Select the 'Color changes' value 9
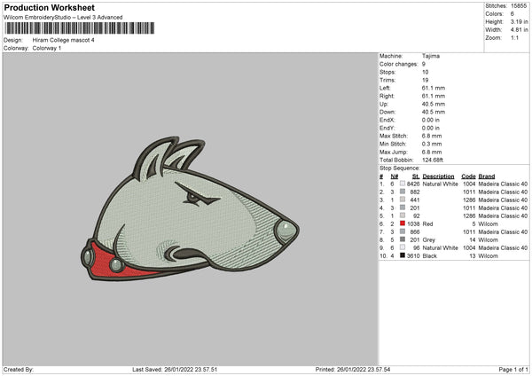The width and height of the screenshot is (532, 376). coord(424,64)
